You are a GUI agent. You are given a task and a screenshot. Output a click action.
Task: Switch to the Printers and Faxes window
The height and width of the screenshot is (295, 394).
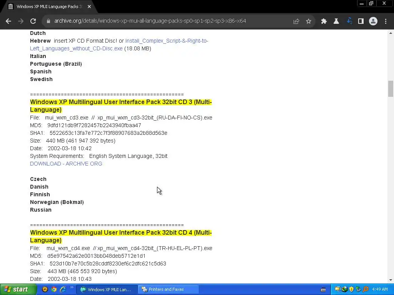pos(169,290)
